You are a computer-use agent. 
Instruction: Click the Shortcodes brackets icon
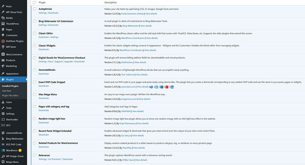3,120
